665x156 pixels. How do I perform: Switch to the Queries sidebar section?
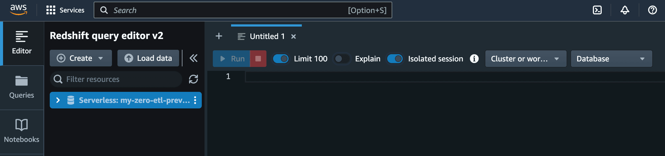coord(22,87)
